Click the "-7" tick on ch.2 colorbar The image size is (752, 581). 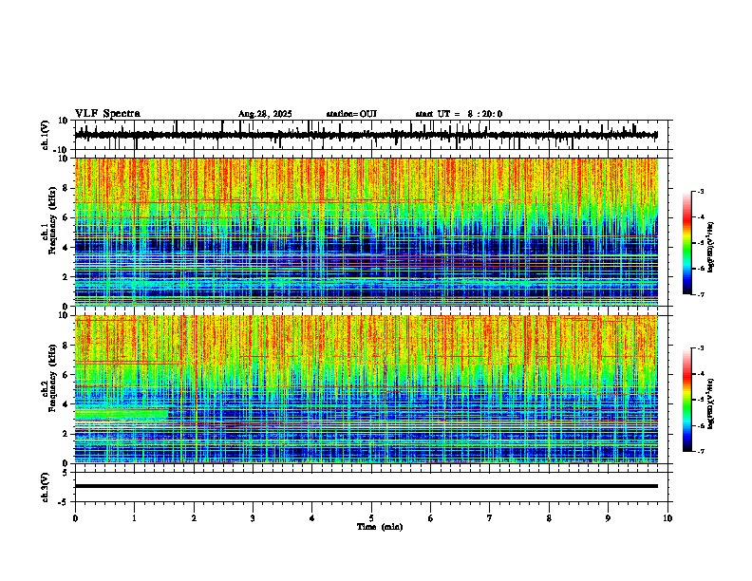[700, 451]
